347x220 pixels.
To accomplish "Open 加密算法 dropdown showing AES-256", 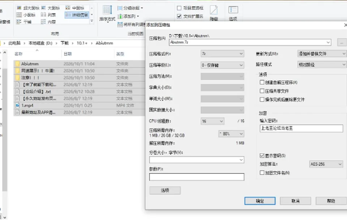I will tap(326, 164).
